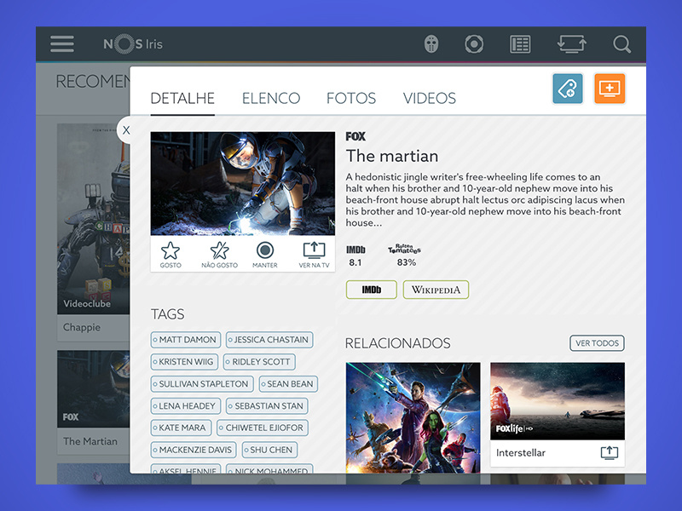This screenshot has width=682, height=511.
Task: Send to TV with Ver na TV
Action: click(x=314, y=255)
